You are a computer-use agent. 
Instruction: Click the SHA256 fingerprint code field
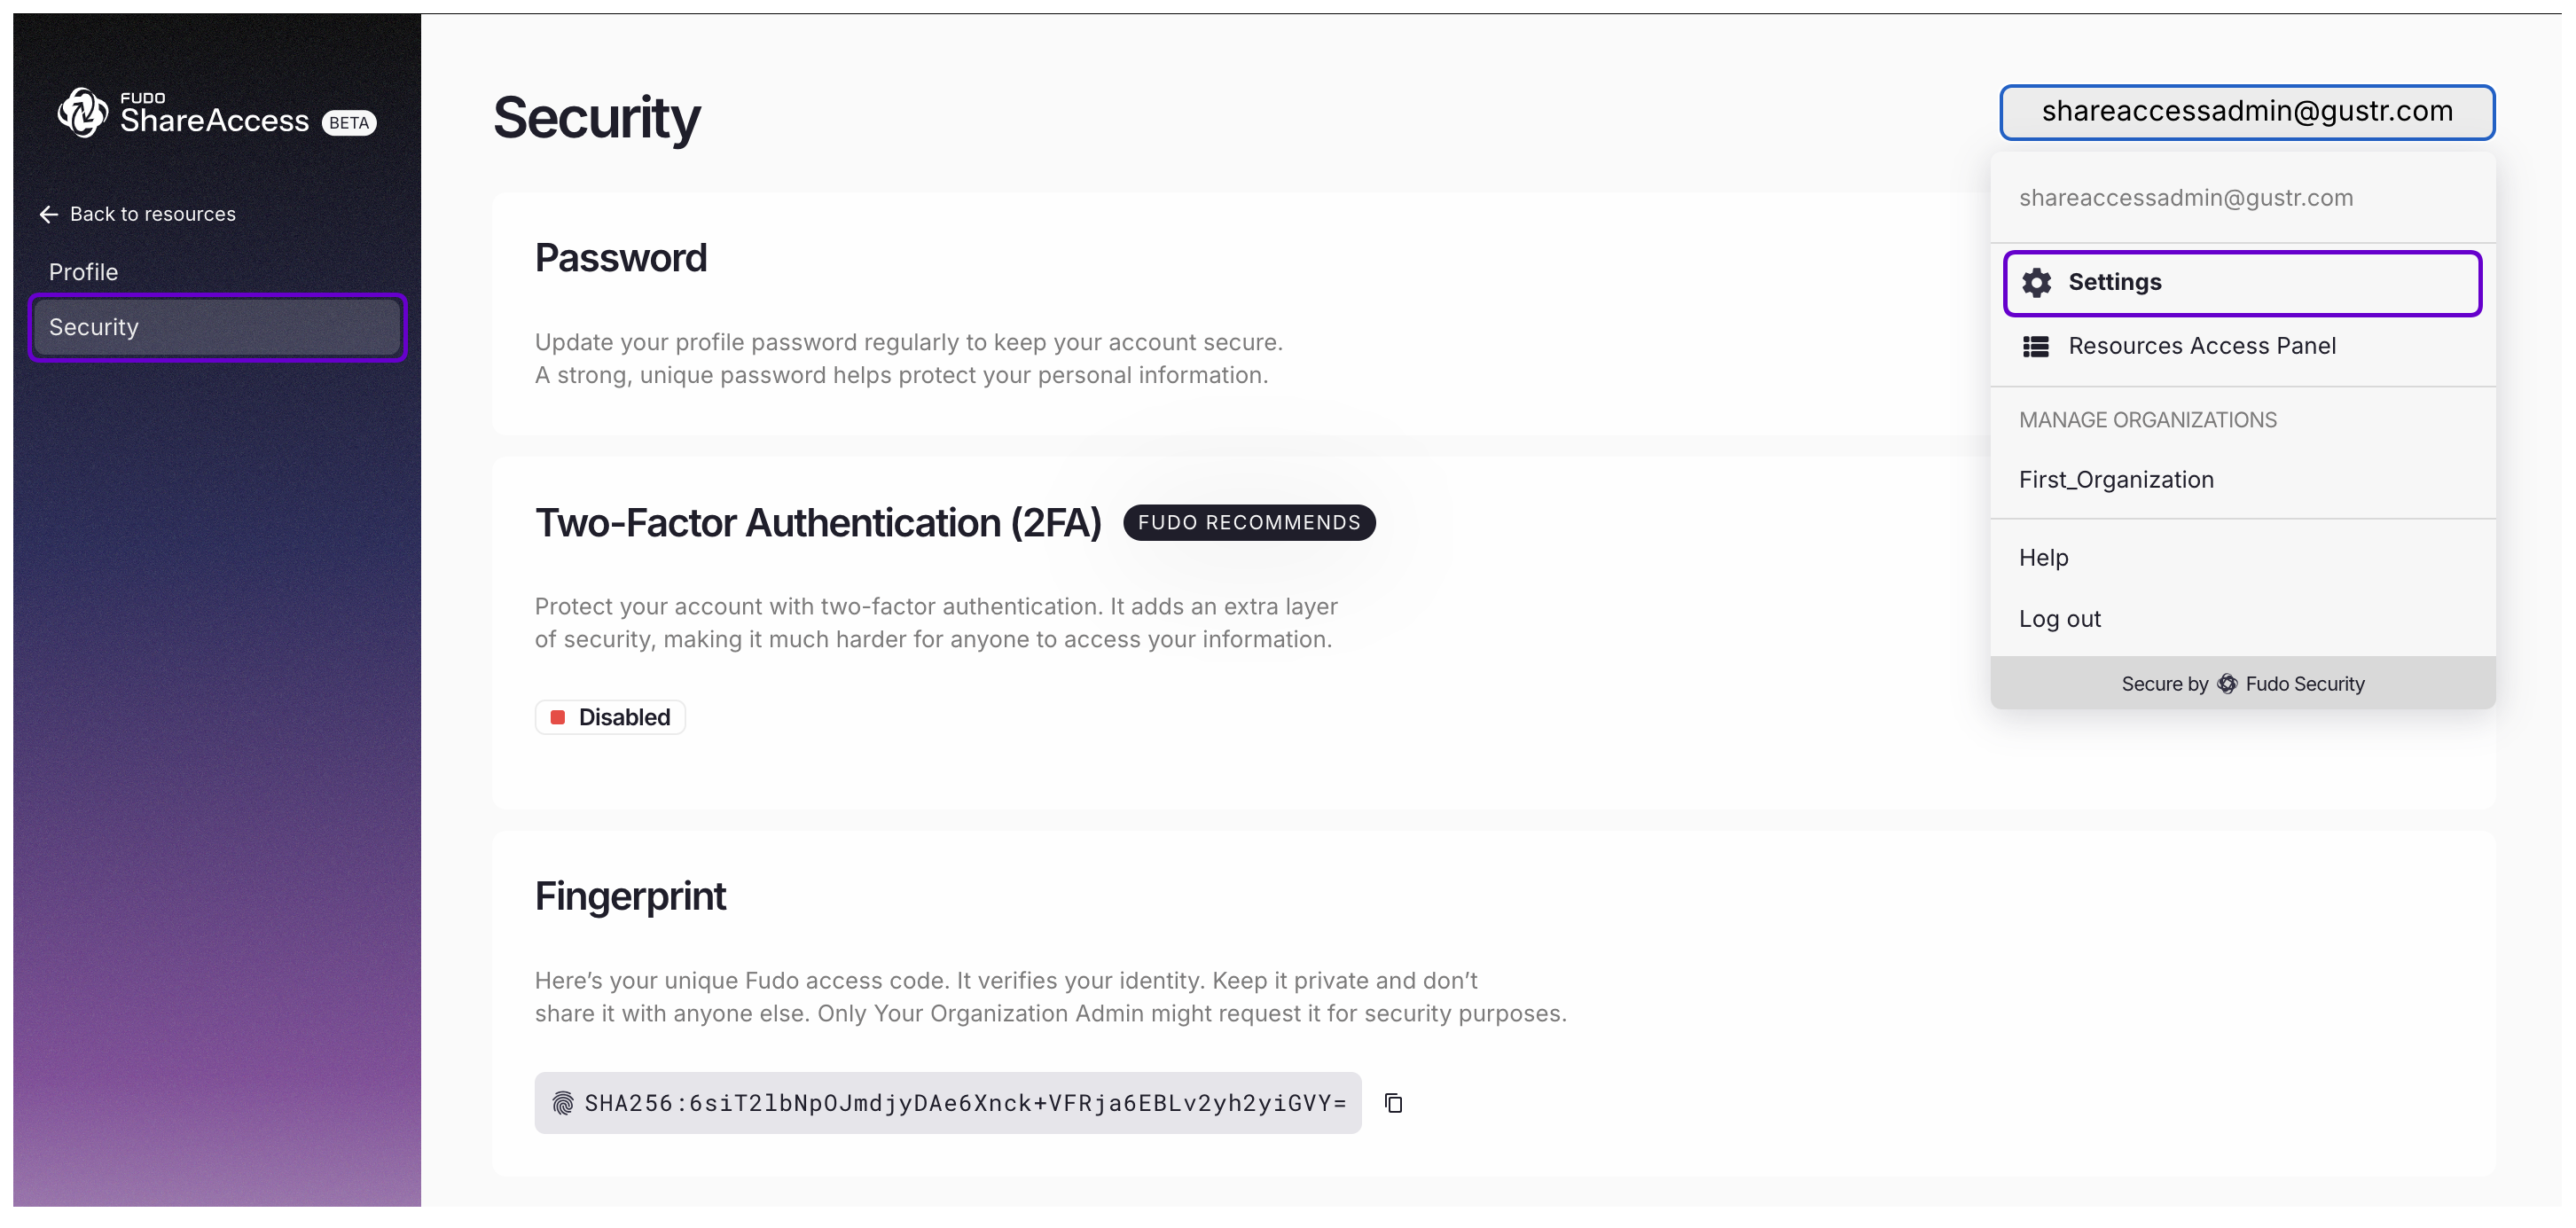click(964, 1103)
